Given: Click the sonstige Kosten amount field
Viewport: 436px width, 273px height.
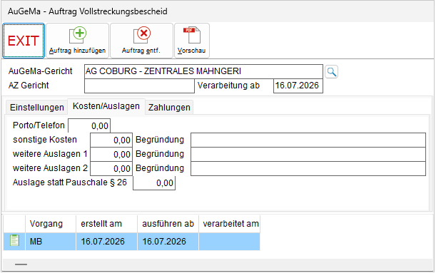Looking at the screenshot, I should (111, 140).
